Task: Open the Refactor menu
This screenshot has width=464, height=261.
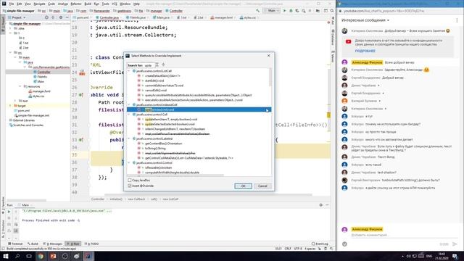Action: pyautogui.click(x=75, y=4)
